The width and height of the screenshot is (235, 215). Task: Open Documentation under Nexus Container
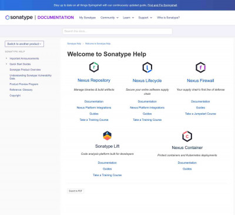coord(187,163)
